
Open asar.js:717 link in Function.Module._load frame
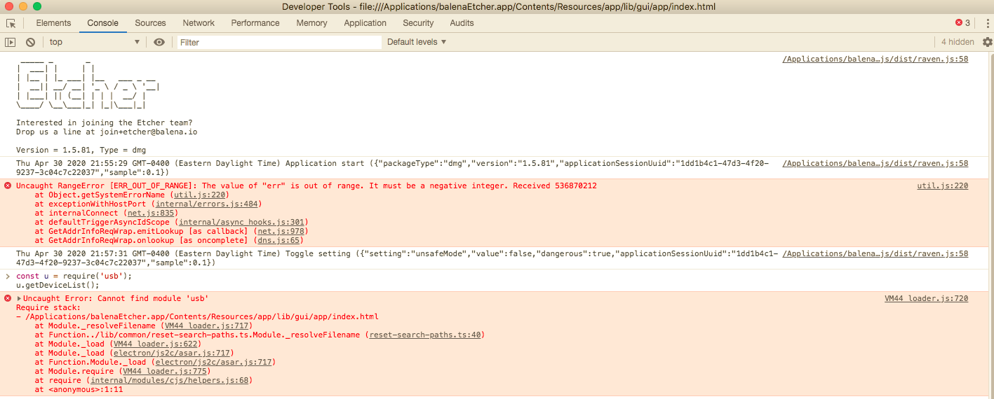click(213, 362)
